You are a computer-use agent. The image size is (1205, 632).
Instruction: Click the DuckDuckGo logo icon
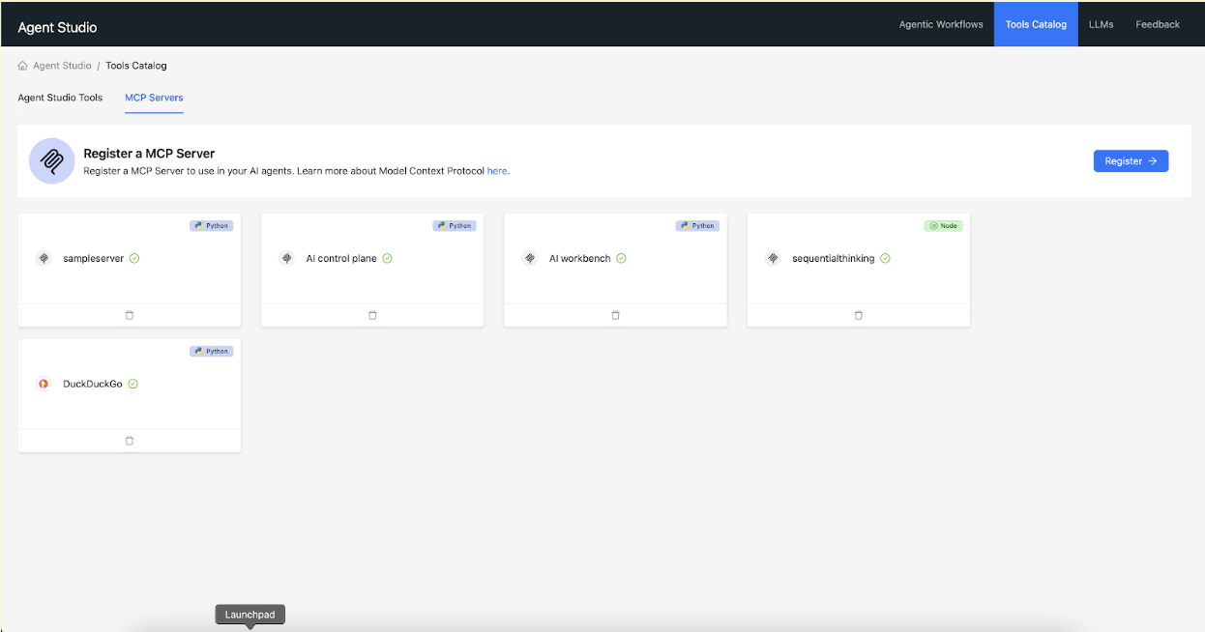point(44,384)
